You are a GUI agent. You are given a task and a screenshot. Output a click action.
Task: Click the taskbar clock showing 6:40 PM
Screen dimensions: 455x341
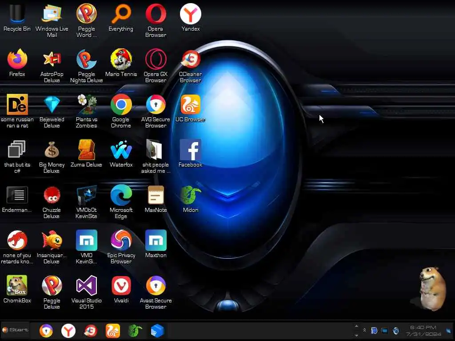tap(423, 330)
